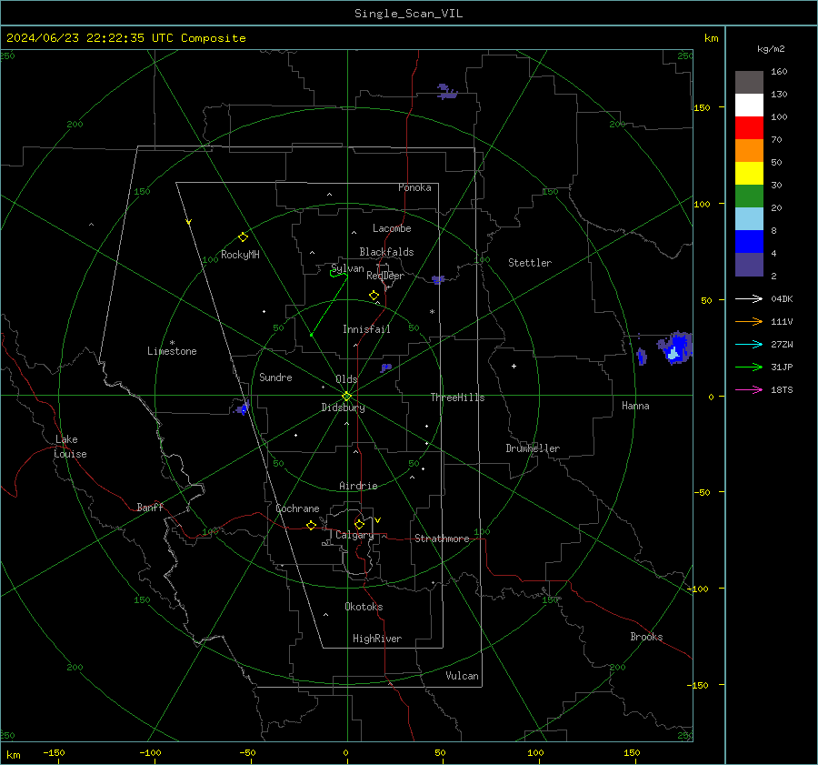Screen dimensions: 818x765
Task: Click the Brooks city label
Action: 646,637
